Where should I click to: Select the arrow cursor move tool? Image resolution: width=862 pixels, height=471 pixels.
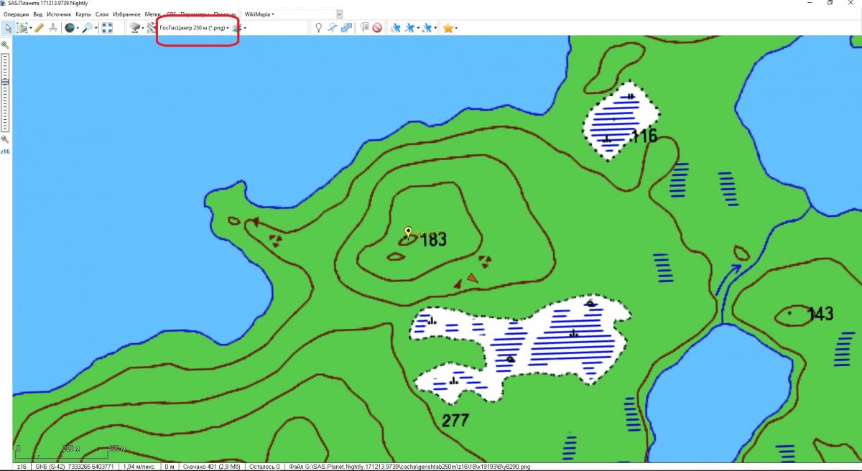7,28
